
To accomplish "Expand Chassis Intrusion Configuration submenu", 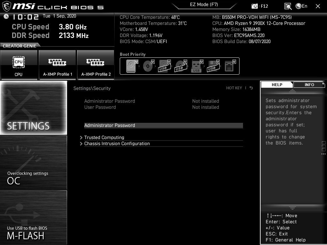I will [163, 144].
